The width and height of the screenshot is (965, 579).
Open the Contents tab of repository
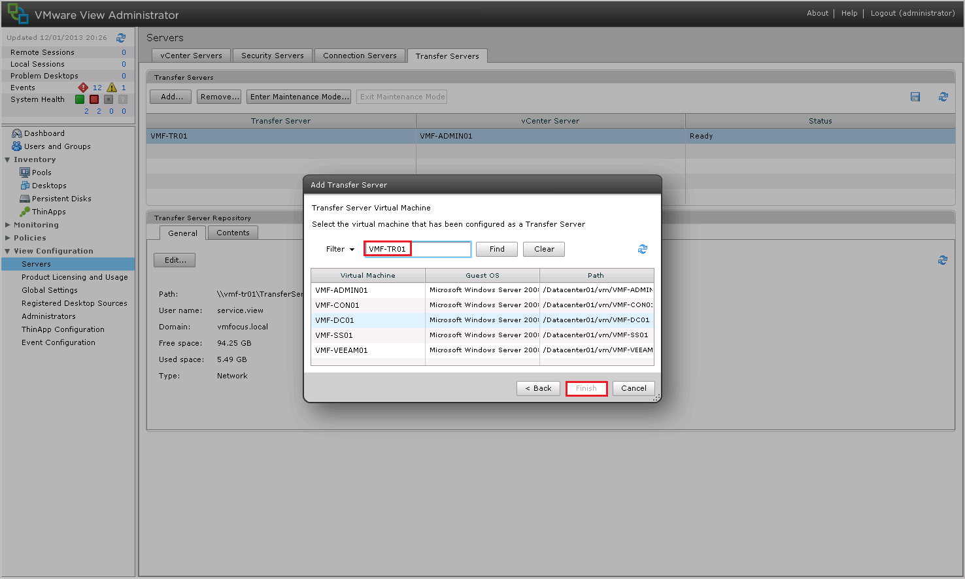(x=233, y=233)
